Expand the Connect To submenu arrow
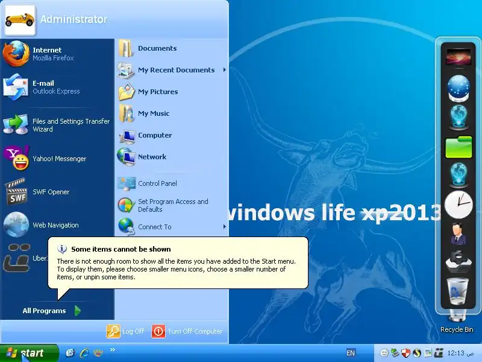 224,227
